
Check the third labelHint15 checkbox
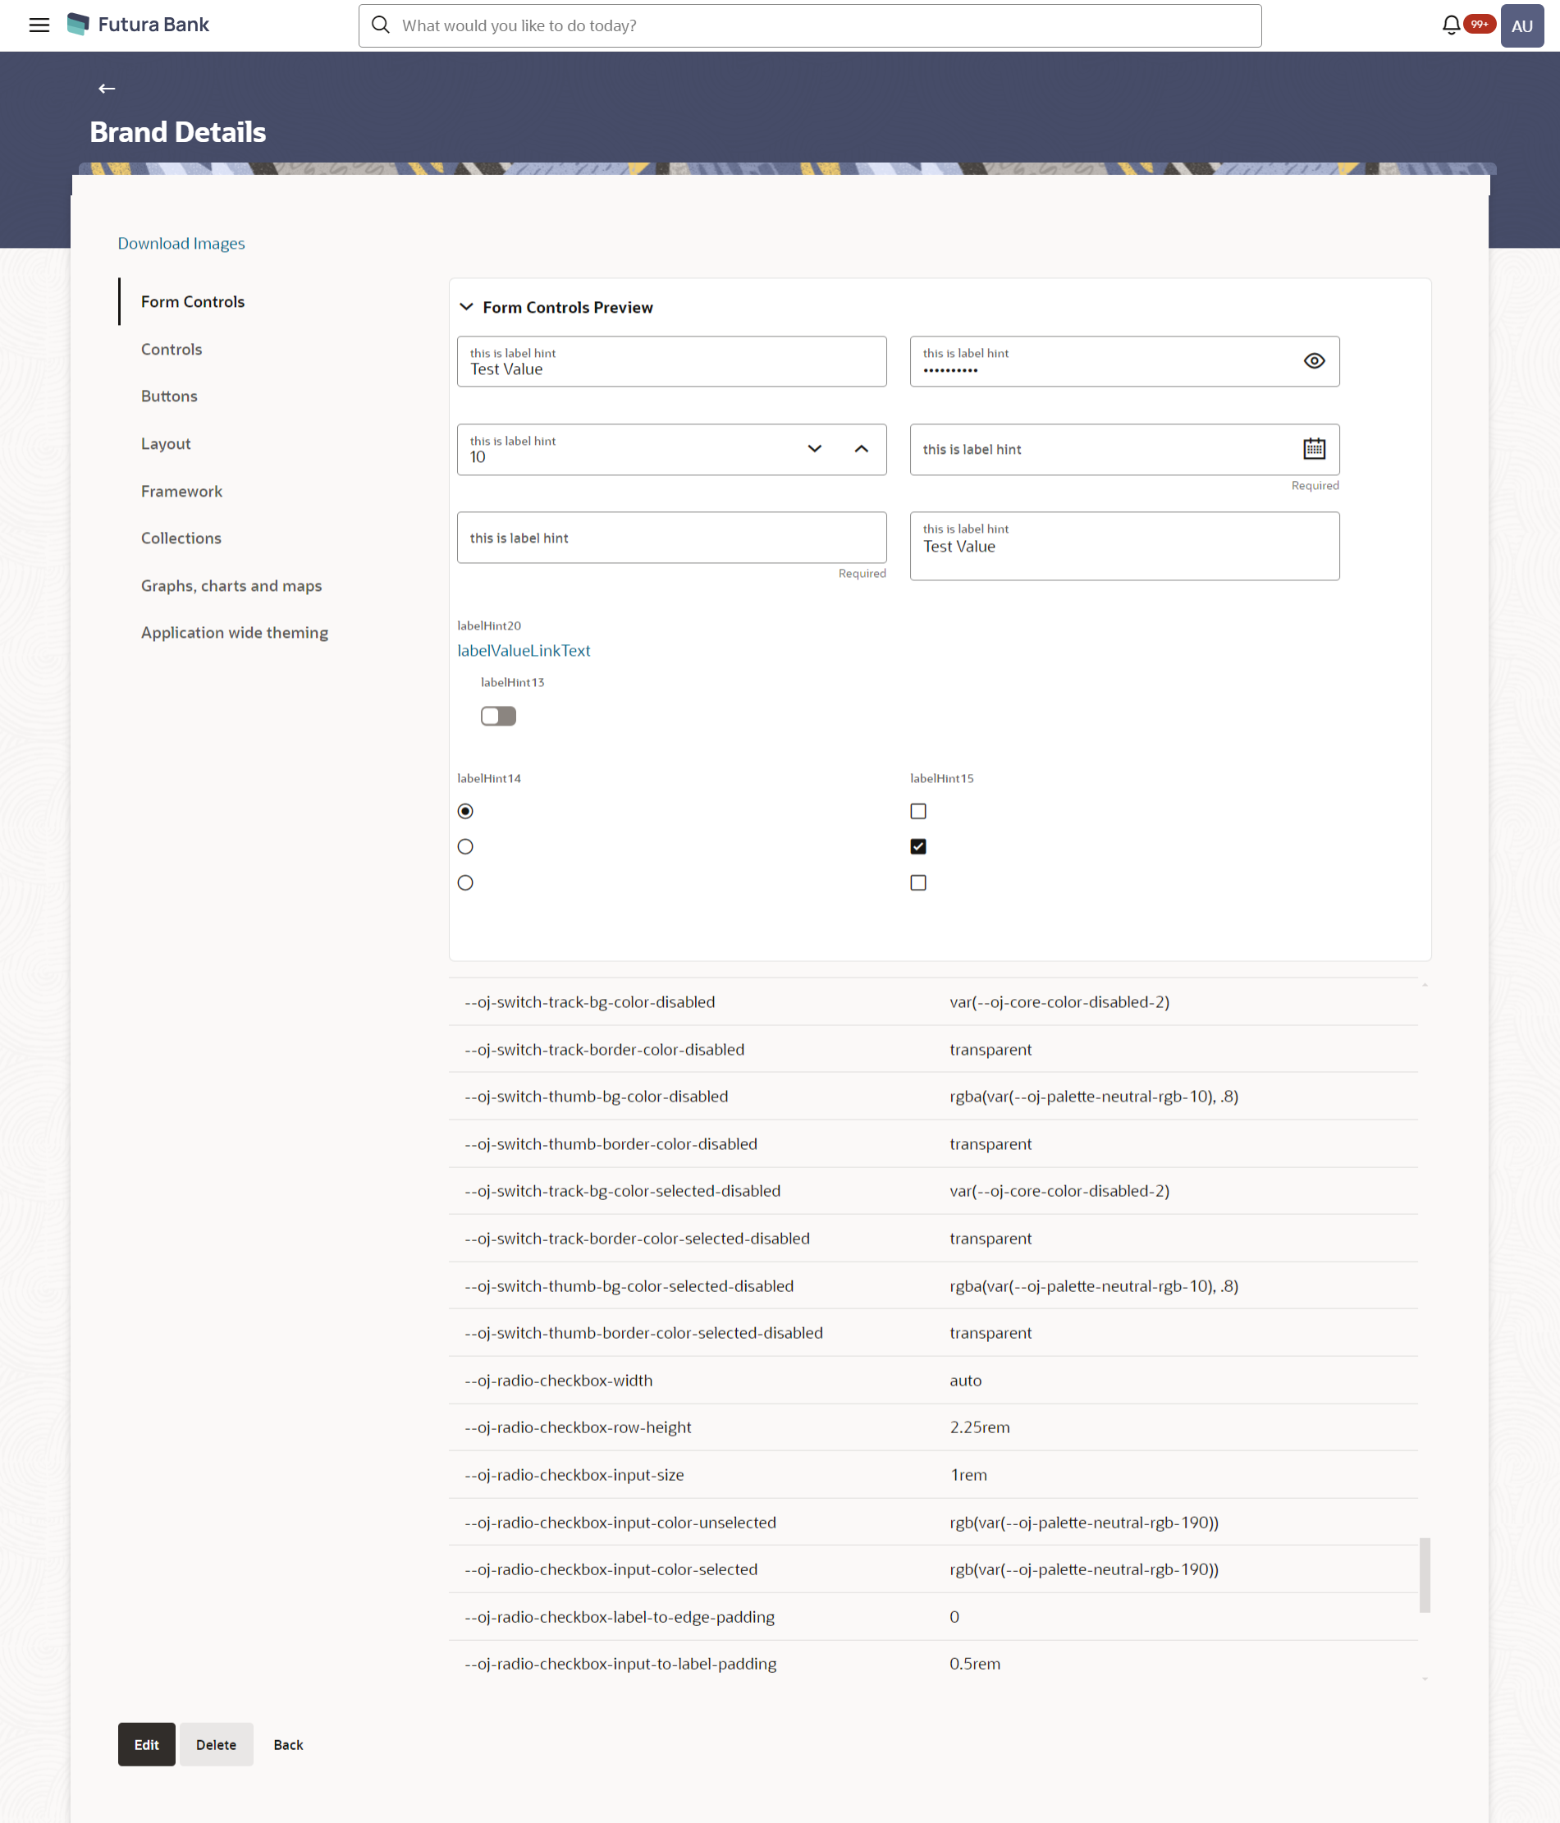tap(917, 882)
